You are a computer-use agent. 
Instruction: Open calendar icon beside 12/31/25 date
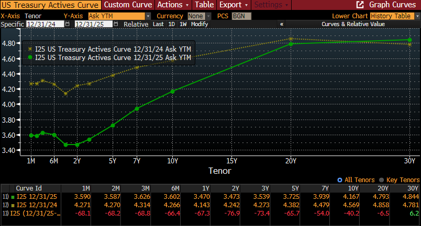click(x=117, y=25)
